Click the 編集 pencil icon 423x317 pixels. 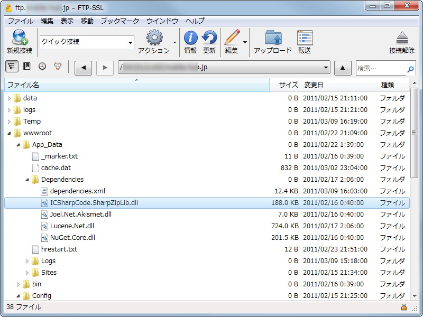pos(233,38)
